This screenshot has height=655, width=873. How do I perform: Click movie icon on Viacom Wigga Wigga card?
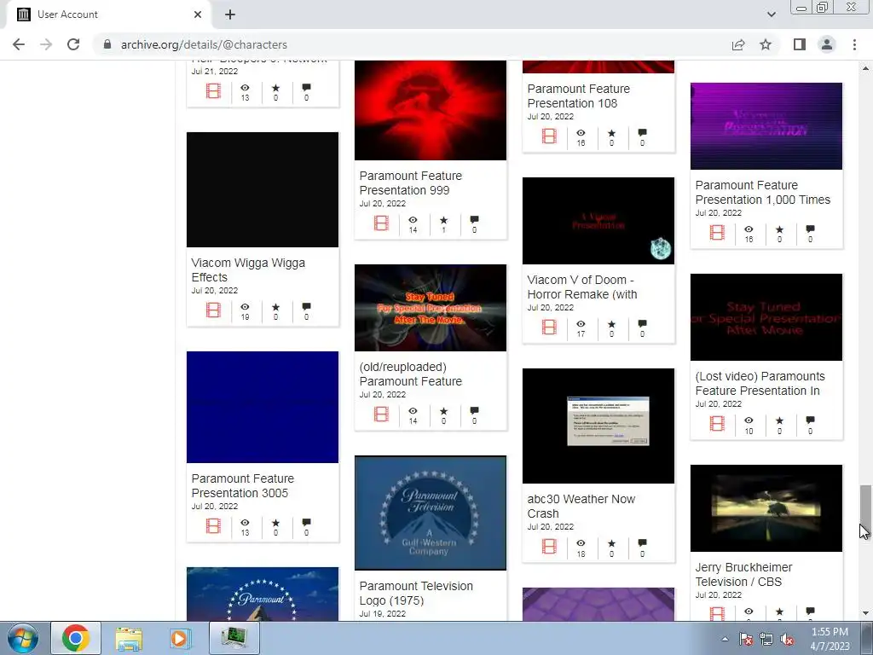(213, 310)
